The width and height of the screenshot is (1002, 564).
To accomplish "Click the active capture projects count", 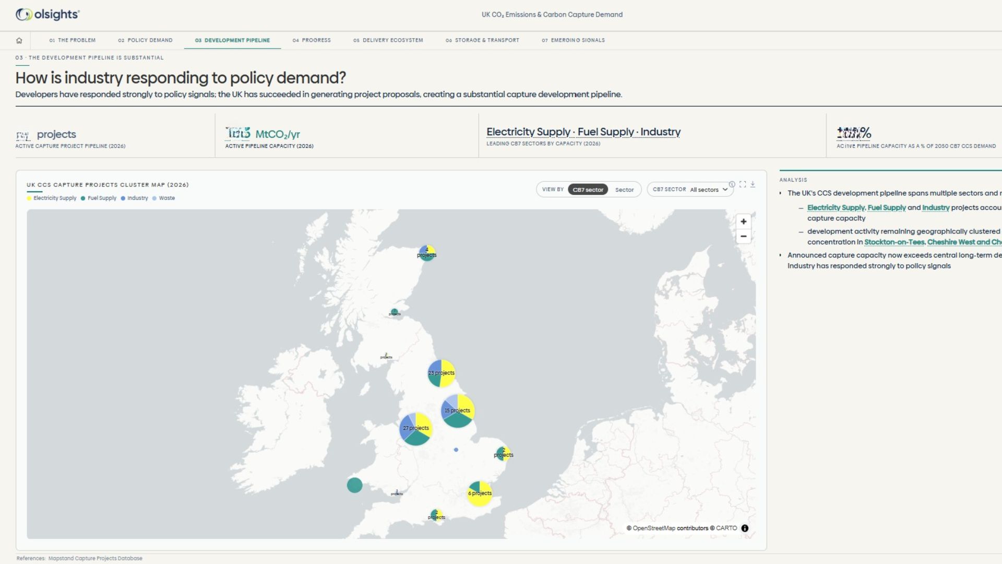I will click(46, 135).
